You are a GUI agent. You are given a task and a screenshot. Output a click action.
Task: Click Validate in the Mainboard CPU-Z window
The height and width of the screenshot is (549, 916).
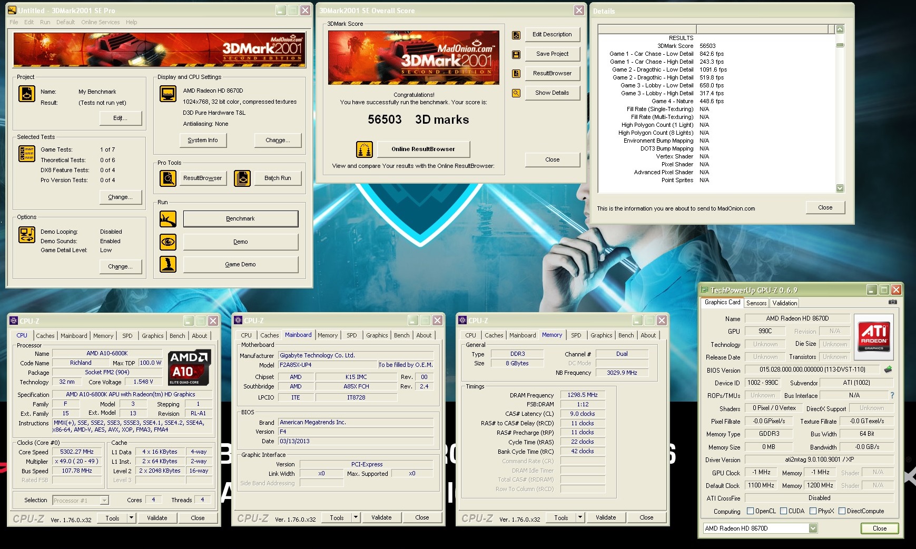[381, 517]
